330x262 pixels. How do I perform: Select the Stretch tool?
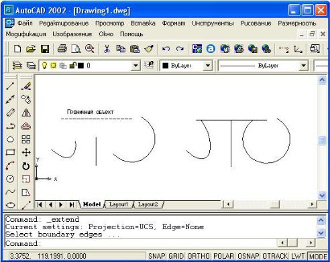pyautogui.click(x=26, y=192)
